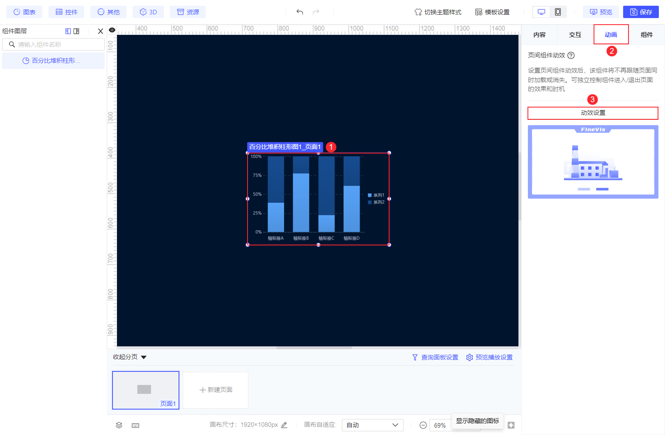Click the redo arrow icon
Screen dimensions: 665x435
[316, 12]
